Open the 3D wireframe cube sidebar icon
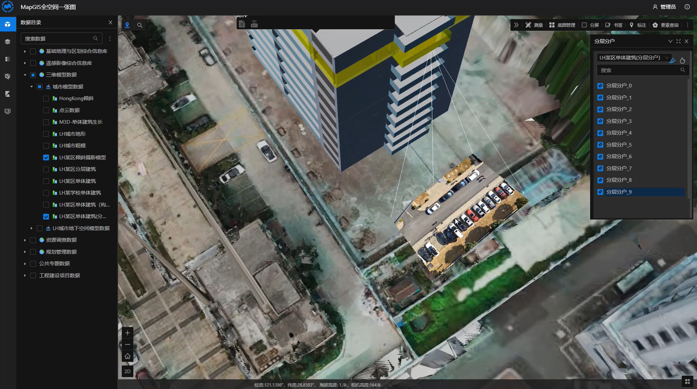Image resolution: width=697 pixels, height=389 pixels. [x=7, y=76]
